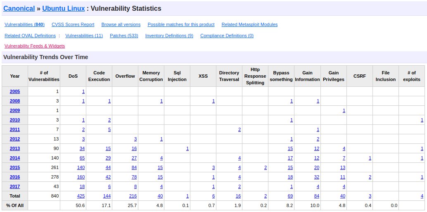The image size is (427, 212).
Task: Select the year 2008 link
Action: tap(15, 101)
